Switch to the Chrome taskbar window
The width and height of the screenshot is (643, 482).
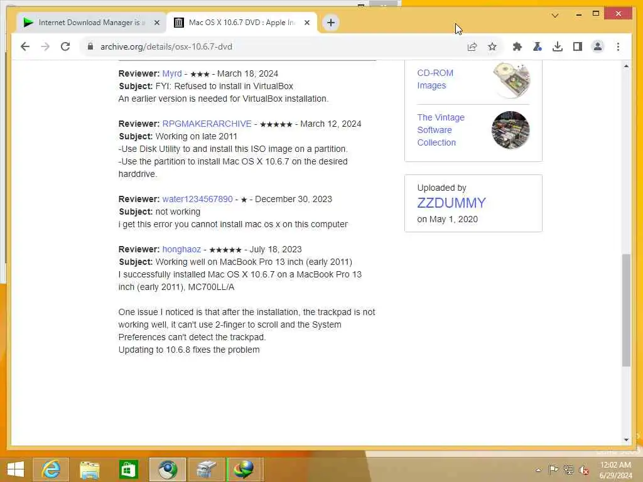167,469
